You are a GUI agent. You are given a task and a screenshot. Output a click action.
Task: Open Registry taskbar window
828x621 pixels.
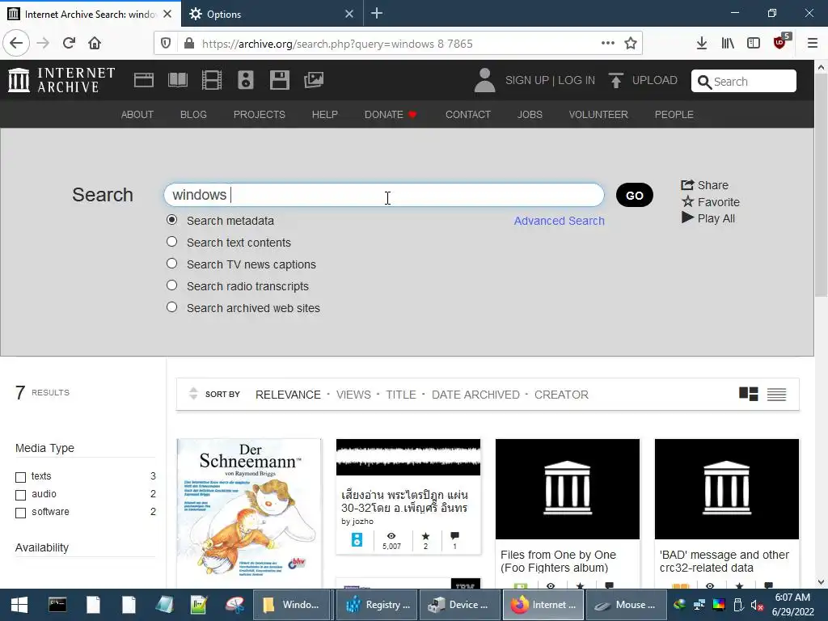click(377, 605)
